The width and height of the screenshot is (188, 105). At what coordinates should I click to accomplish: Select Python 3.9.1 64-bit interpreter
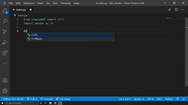pos(13,99)
